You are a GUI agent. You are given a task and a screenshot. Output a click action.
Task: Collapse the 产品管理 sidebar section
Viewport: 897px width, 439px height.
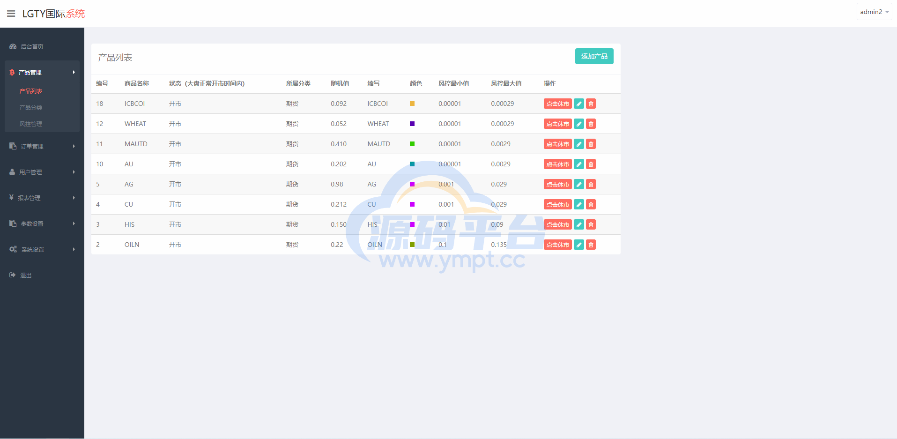pos(42,72)
